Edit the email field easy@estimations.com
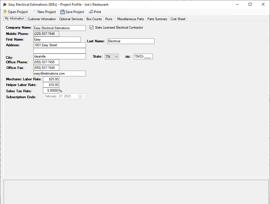Image resolution: width=270 pixels, height=204 pixels. pos(59,73)
